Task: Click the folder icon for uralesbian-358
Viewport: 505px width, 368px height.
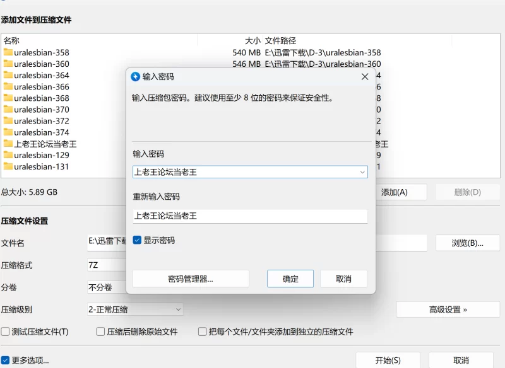Action: point(8,52)
